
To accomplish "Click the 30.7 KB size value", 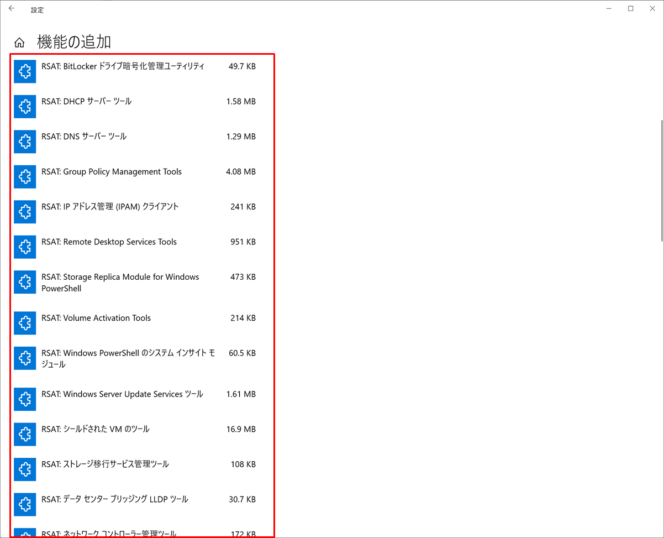I will point(242,499).
